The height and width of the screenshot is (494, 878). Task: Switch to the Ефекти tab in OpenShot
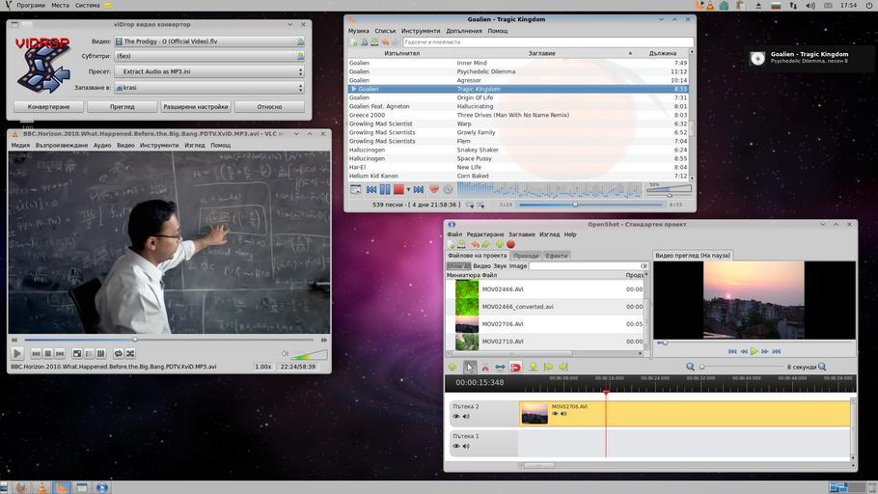557,256
